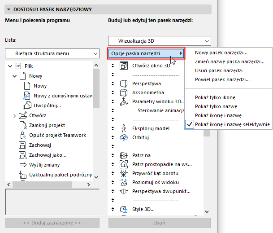Choose Pokaż tylko nazwę display mode
Screen dimensions: 273x233
tap(228, 106)
